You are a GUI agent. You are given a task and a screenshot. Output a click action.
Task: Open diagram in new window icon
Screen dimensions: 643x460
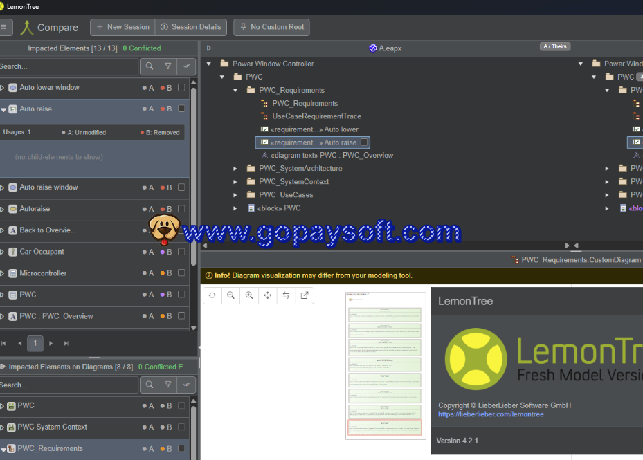tap(305, 295)
